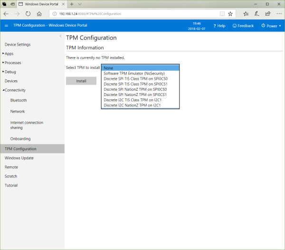Open the Feedback link in header
This screenshot has height=250, width=285.
point(243,26)
